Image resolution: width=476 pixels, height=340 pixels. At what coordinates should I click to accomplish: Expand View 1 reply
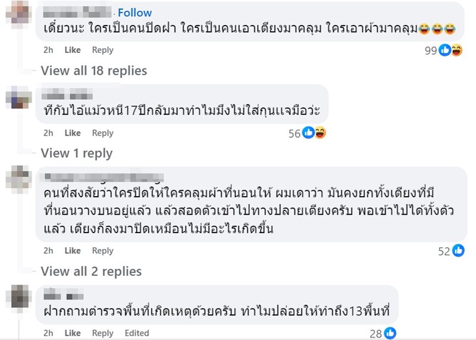click(76, 153)
